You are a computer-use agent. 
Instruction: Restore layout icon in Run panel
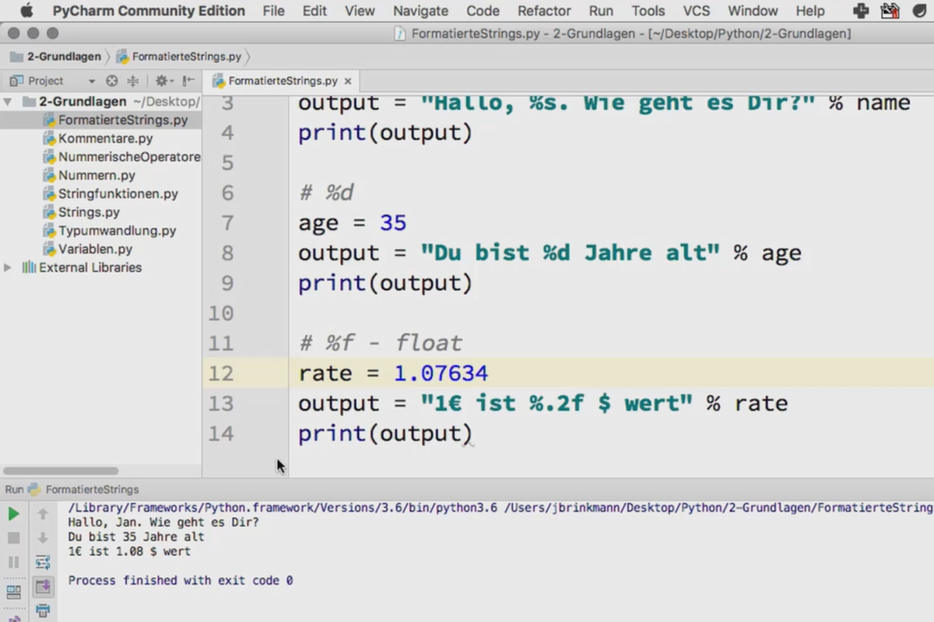(13, 591)
